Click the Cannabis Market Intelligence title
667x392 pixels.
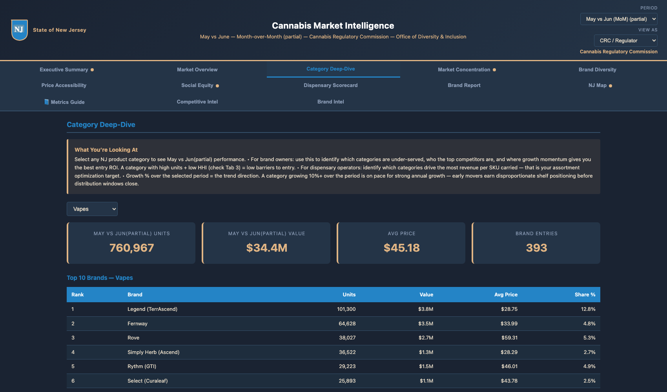click(333, 25)
